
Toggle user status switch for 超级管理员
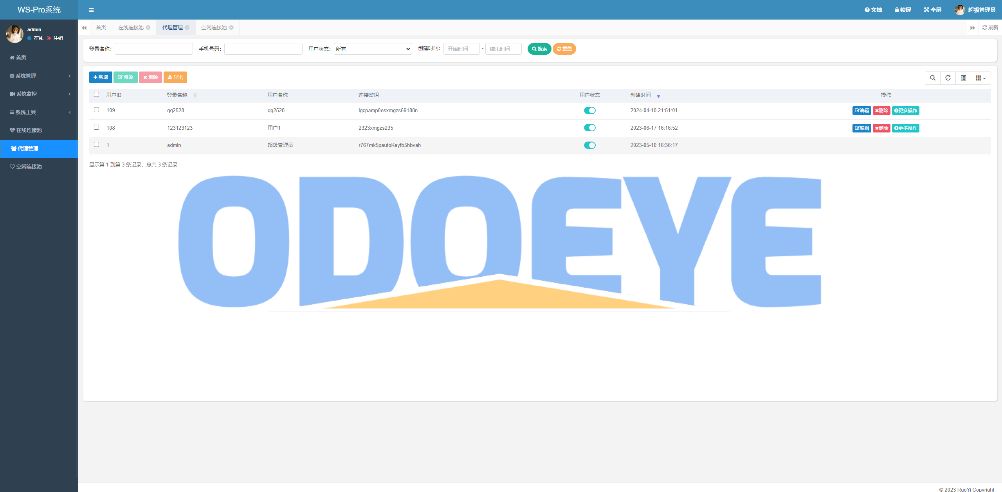click(590, 145)
